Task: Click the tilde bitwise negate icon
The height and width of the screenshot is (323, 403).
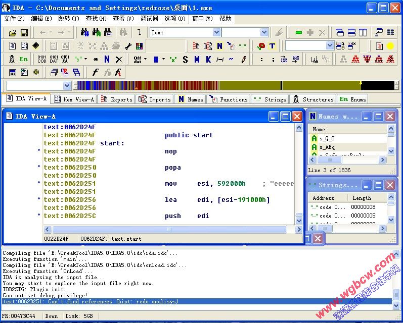Action: (x=231, y=59)
